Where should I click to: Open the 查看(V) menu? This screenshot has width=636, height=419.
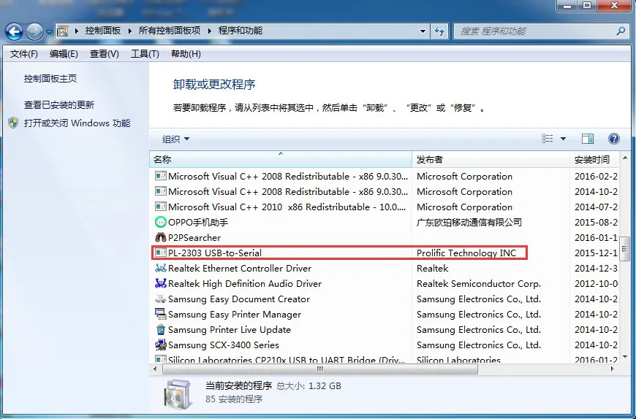105,54
